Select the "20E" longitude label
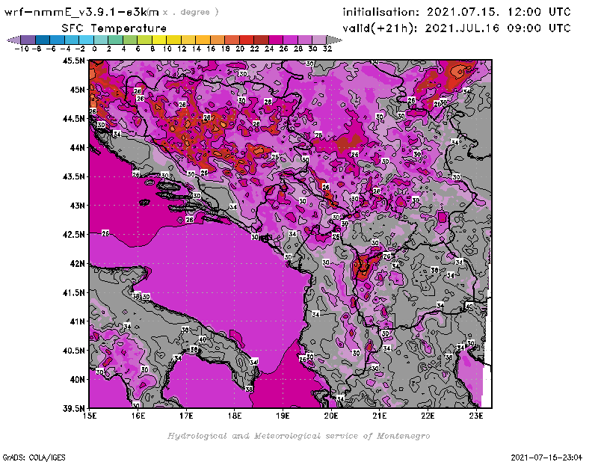Screen dimensions: 598x462 331,416
